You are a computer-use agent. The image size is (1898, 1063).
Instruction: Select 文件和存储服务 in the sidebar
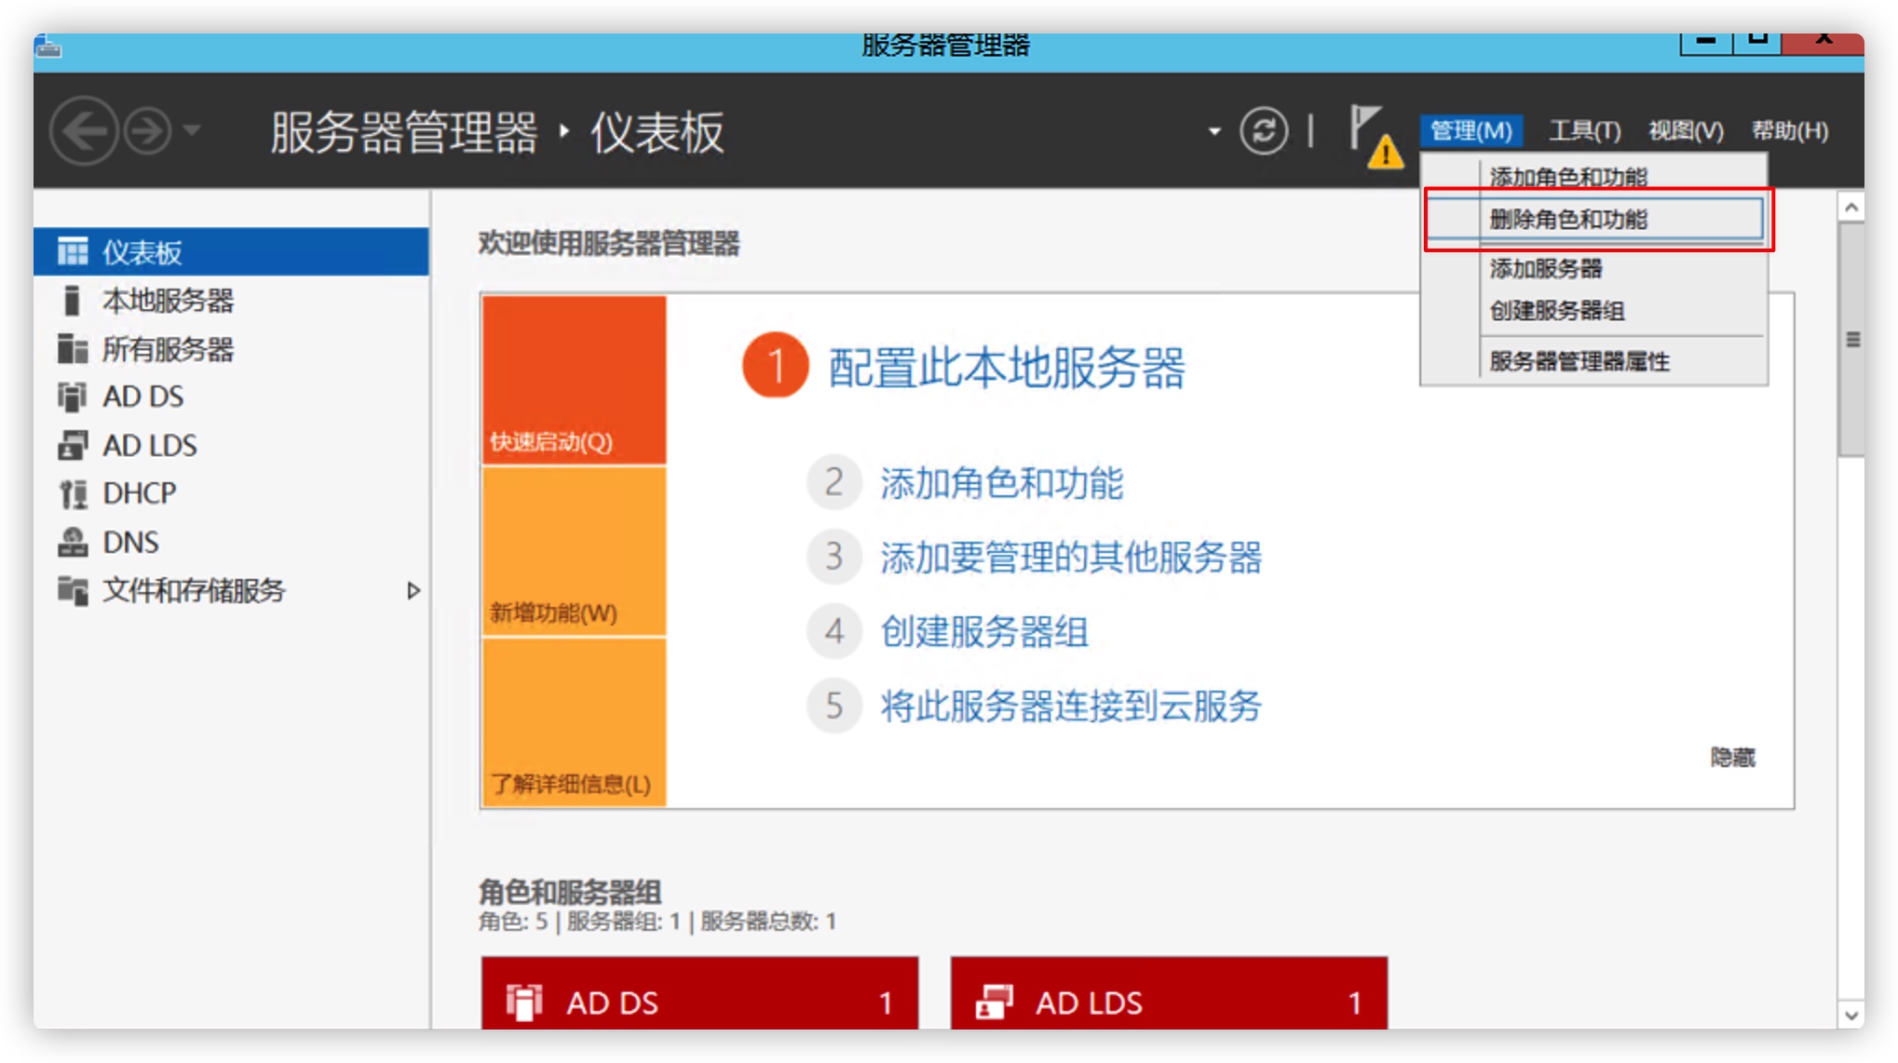(x=232, y=590)
